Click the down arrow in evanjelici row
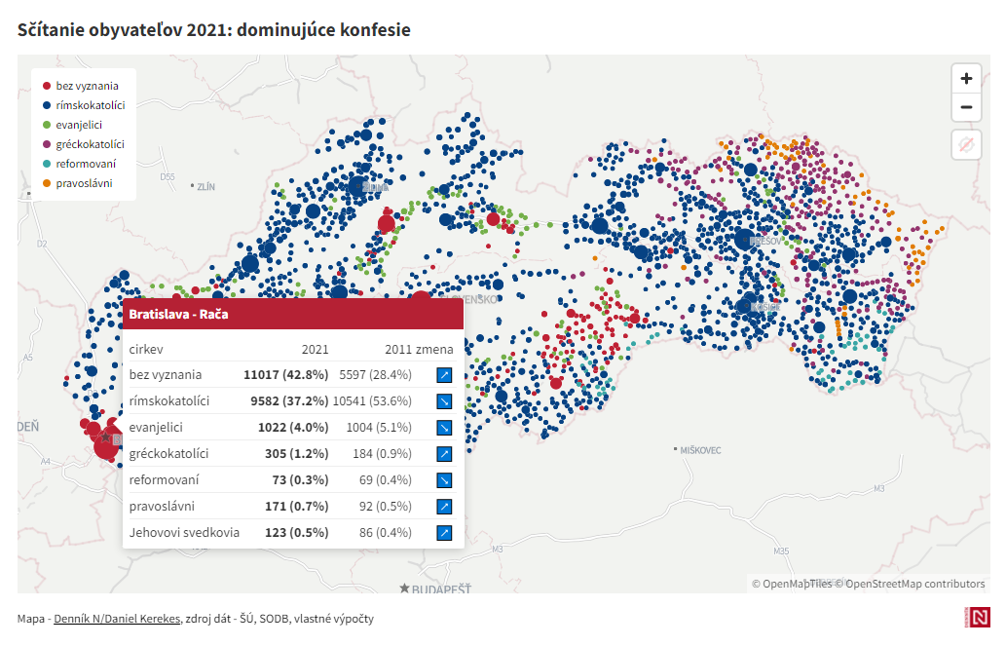1006x646 pixels. click(444, 427)
